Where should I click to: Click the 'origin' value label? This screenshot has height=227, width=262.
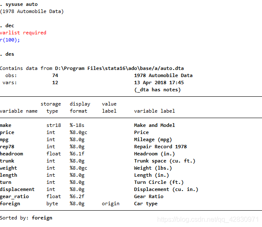pos(111,204)
